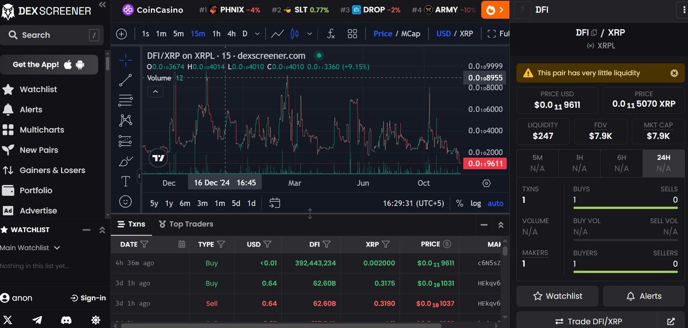This screenshot has width=688, height=328.
Task: Expand the transactions panel with double chevron
Action: click(x=501, y=225)
